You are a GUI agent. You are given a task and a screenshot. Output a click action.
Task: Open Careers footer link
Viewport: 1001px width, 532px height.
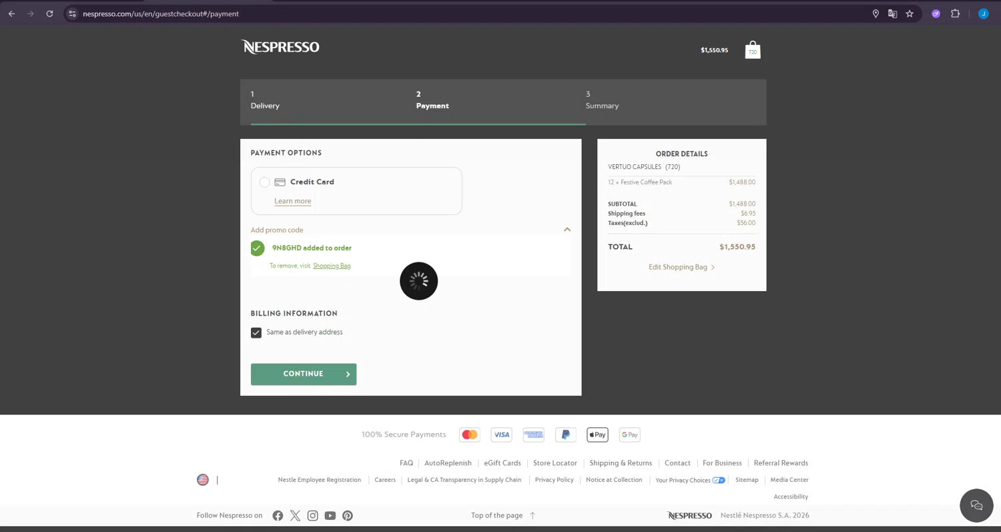385,480
